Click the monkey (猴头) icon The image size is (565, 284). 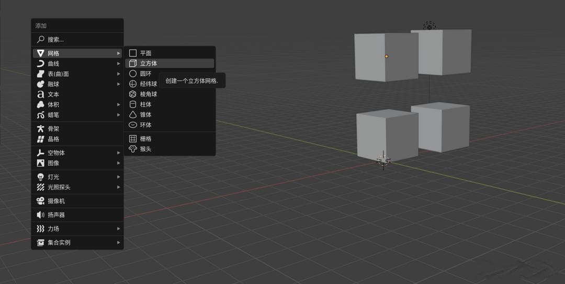click(133, 149)
